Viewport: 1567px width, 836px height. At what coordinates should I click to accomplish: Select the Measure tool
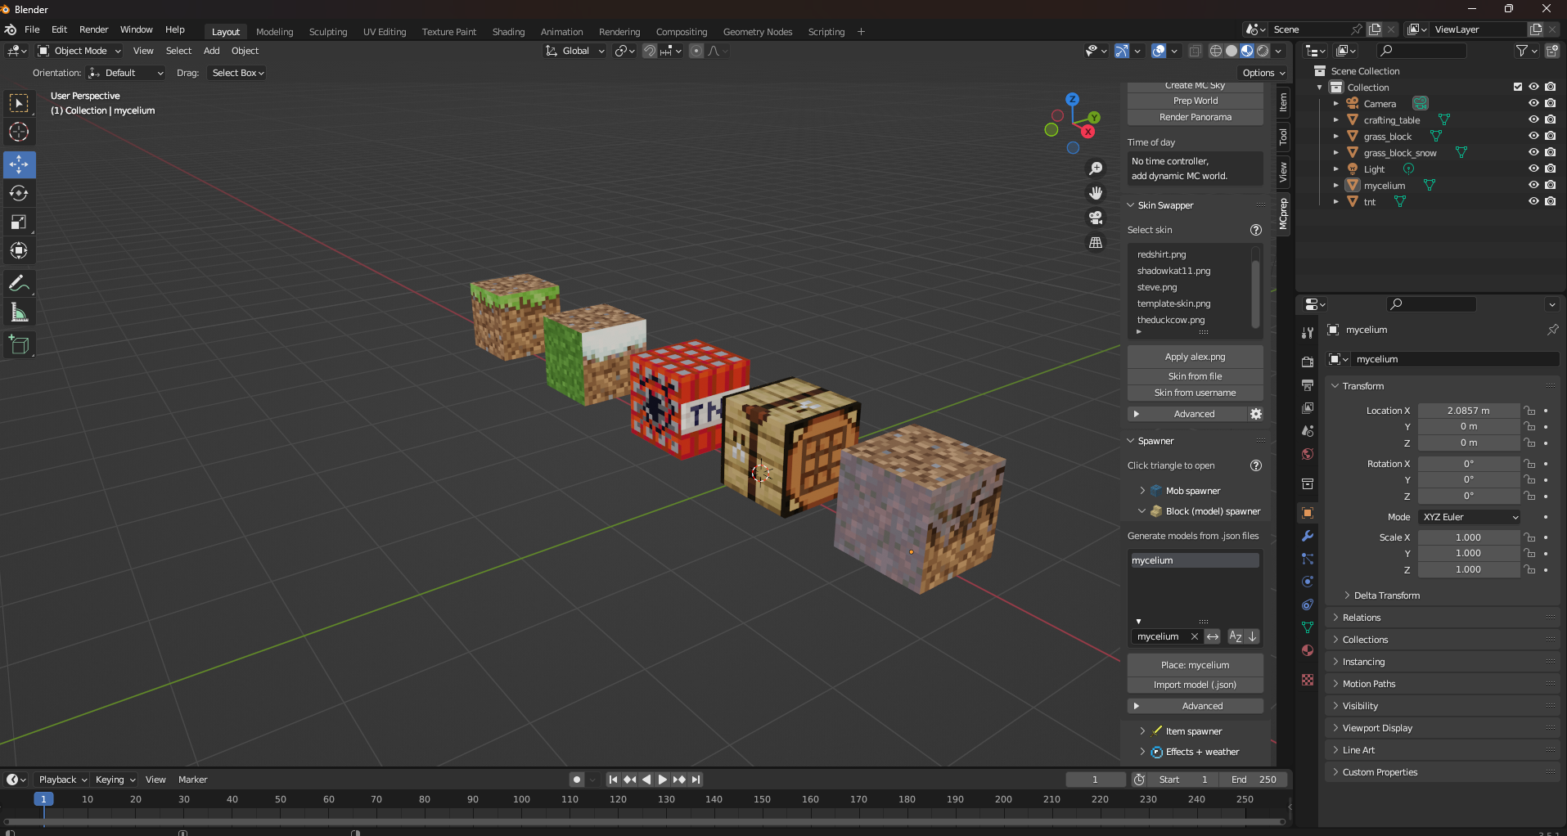(18, 311)
